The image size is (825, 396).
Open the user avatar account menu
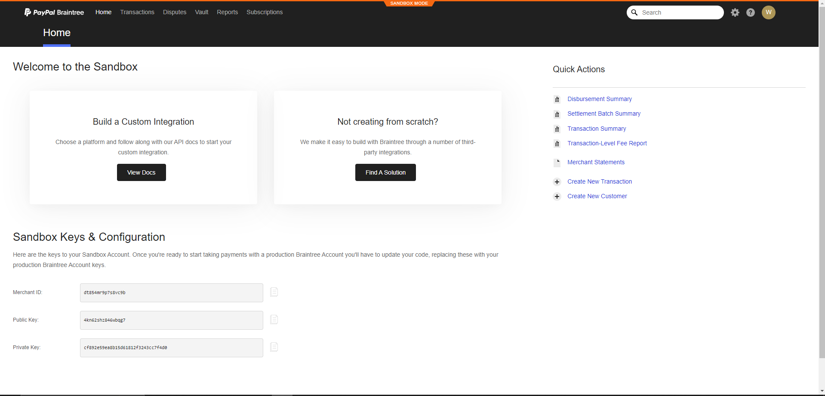pyautogui.click(x=769, y=12)
